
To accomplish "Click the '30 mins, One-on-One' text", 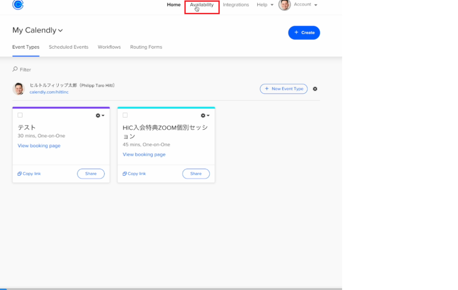I will (x=41, y=136).
